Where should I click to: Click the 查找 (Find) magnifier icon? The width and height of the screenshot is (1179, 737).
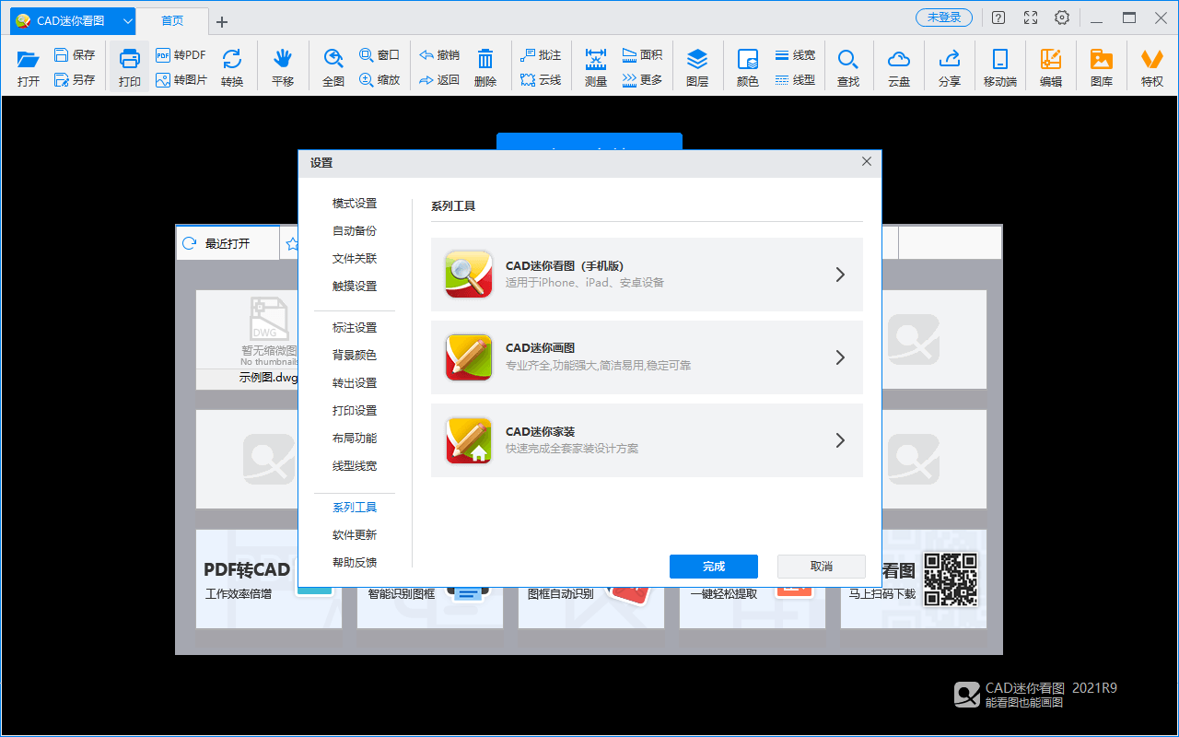[848, 59]
